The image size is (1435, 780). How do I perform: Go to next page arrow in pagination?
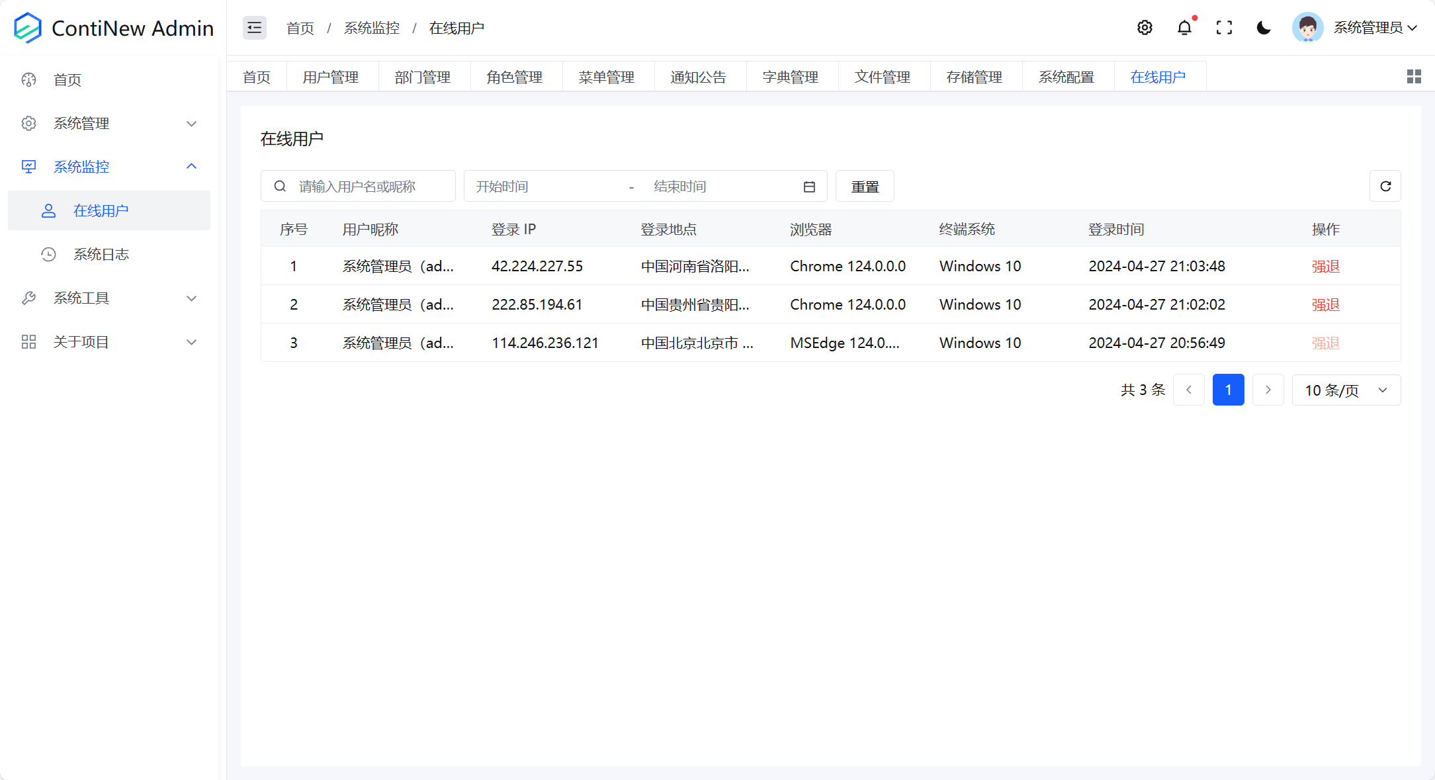pyautogui.click(x=1268, y=390)
